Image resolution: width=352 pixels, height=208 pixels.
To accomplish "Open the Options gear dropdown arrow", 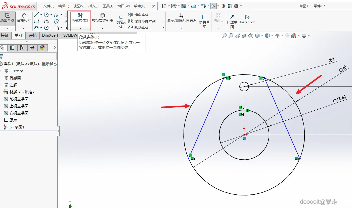I will click(241, 6).
